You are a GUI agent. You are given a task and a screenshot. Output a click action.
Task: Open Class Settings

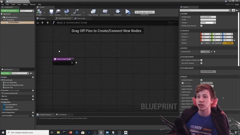coord(93,12)
